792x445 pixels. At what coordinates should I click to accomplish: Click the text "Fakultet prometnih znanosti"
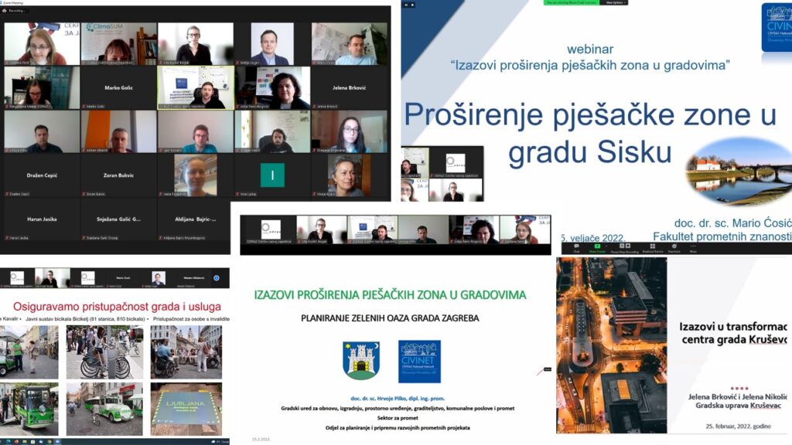(x=722, y=236)
